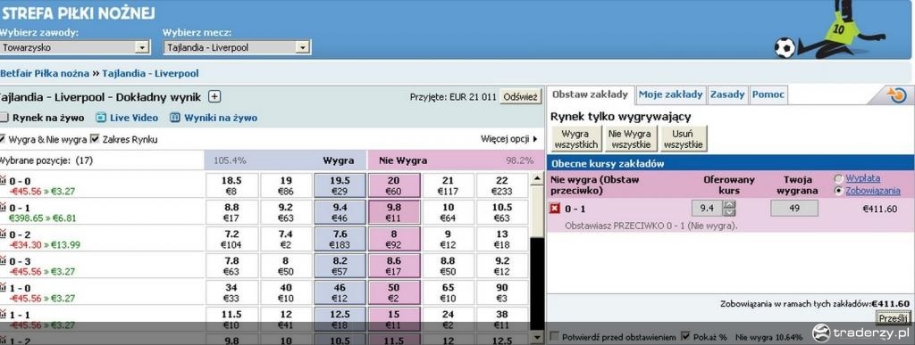The width and height of the screenshot is (915, 345).
Task: Select back odds 9.4 for 0 - 1
Action: (x=340, y=212)
